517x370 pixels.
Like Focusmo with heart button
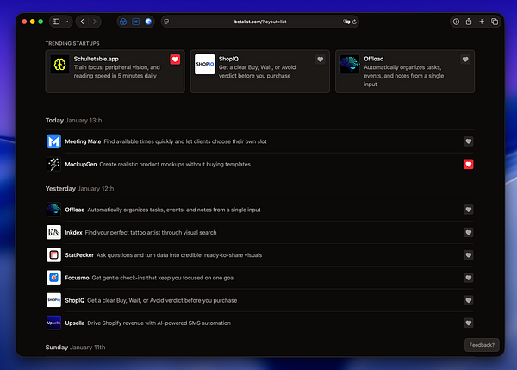469,278
